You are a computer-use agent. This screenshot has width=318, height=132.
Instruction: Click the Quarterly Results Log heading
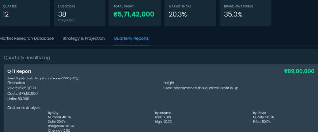point(27,58)
